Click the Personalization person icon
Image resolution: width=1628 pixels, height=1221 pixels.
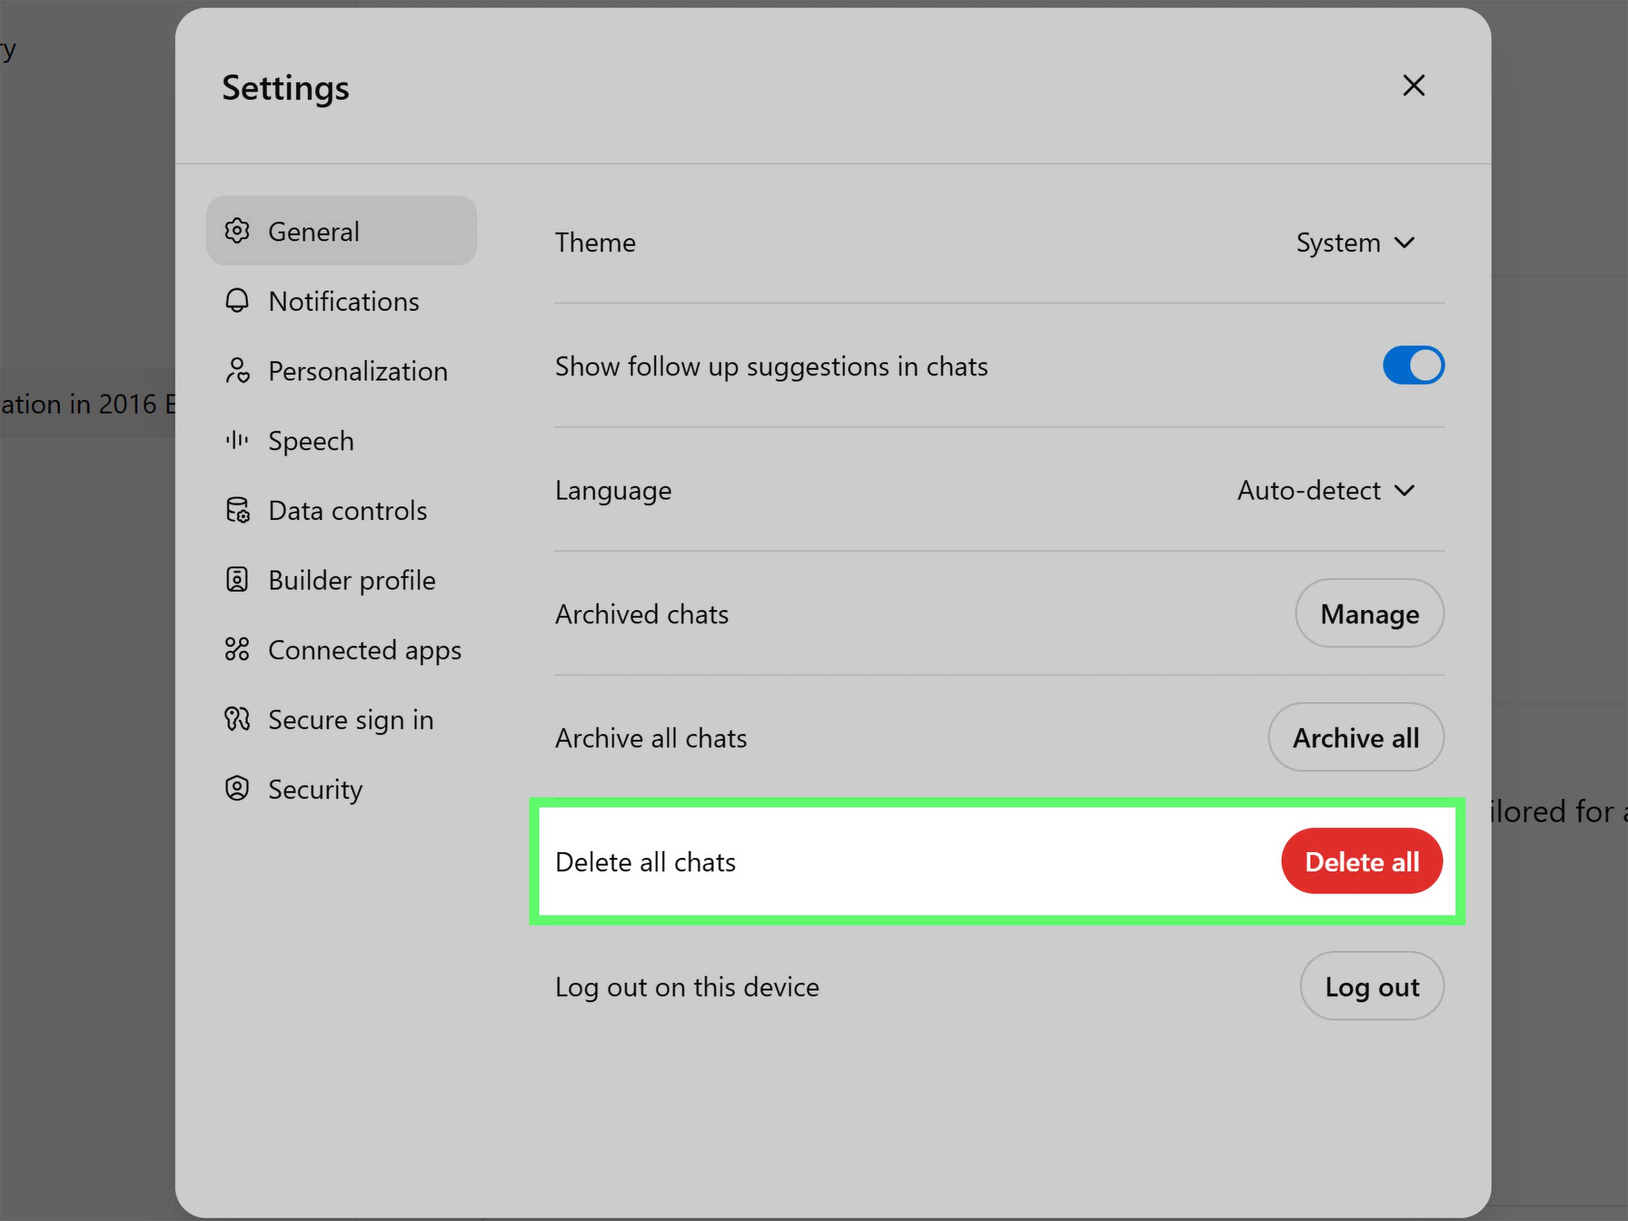237,370
